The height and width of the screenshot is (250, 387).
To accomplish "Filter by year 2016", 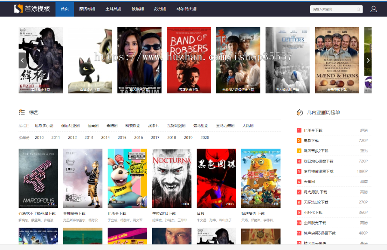I will point(138,138).
